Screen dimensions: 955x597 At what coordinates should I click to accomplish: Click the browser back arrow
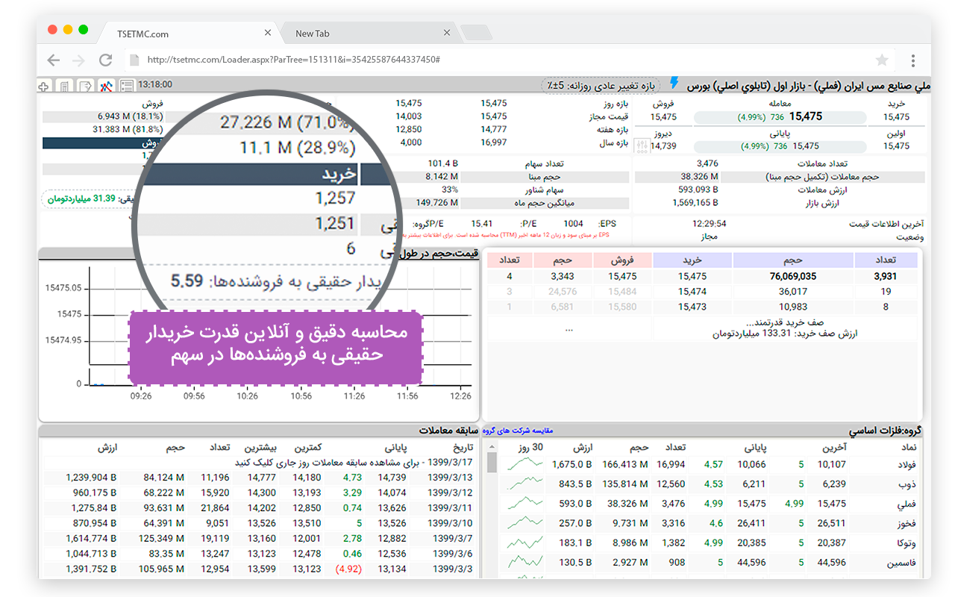click(53, 60)
